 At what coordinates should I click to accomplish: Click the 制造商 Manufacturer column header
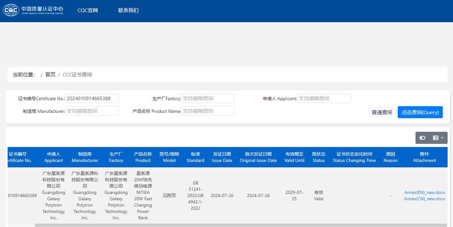point(85,157)
